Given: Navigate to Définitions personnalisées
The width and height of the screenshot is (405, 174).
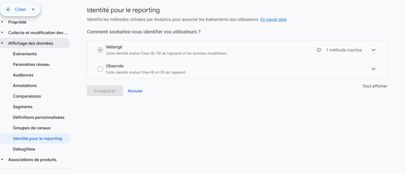Looking at the screenshot, I should [38, 117].
